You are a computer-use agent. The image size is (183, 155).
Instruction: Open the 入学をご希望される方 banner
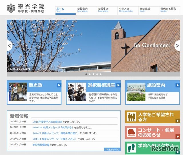pyautogui.click(x=152, y=117)
